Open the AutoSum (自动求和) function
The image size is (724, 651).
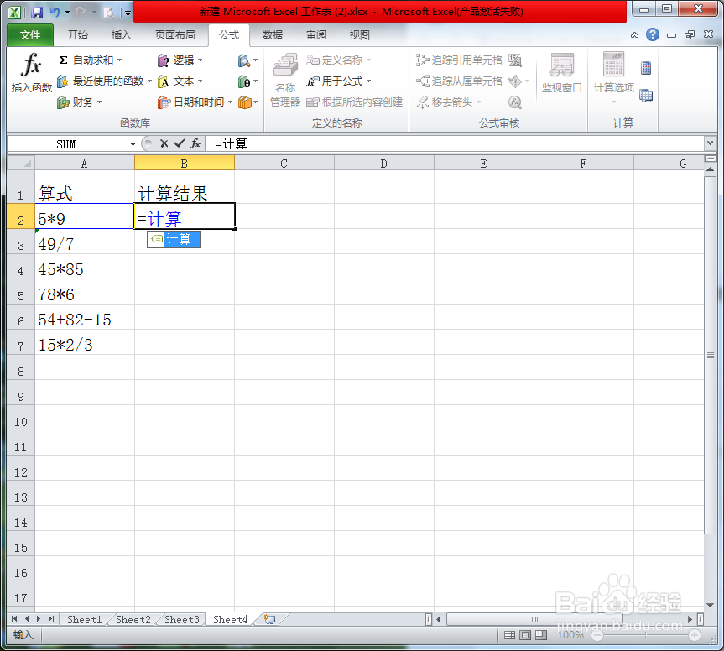pos(90,60)
